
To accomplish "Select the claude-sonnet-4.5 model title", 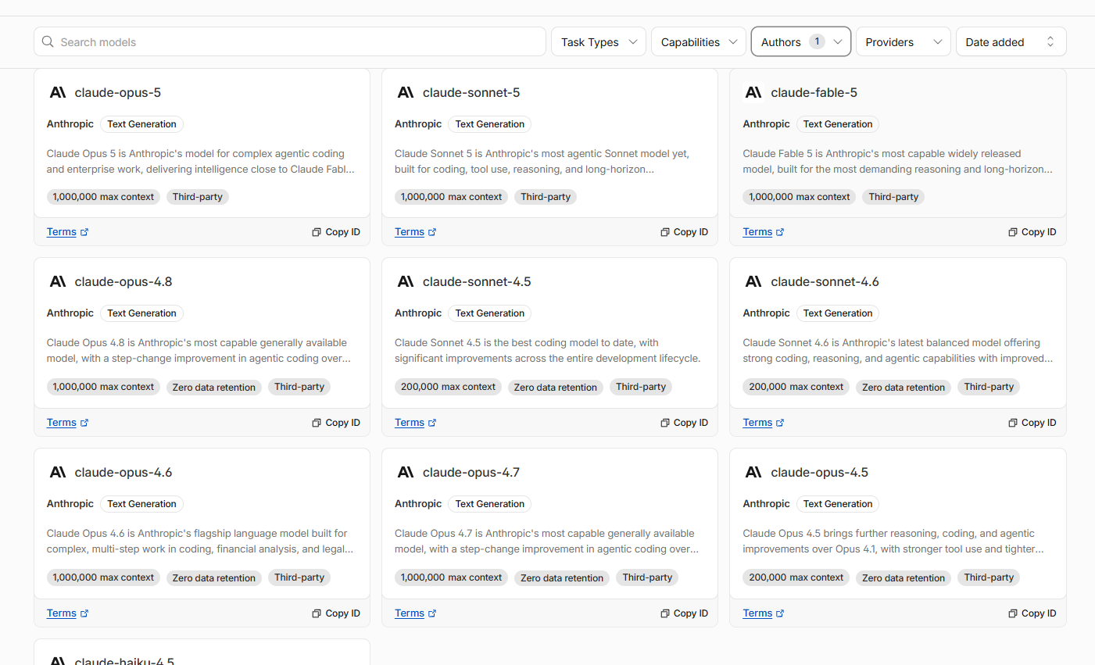I will [x=477, y=281].
